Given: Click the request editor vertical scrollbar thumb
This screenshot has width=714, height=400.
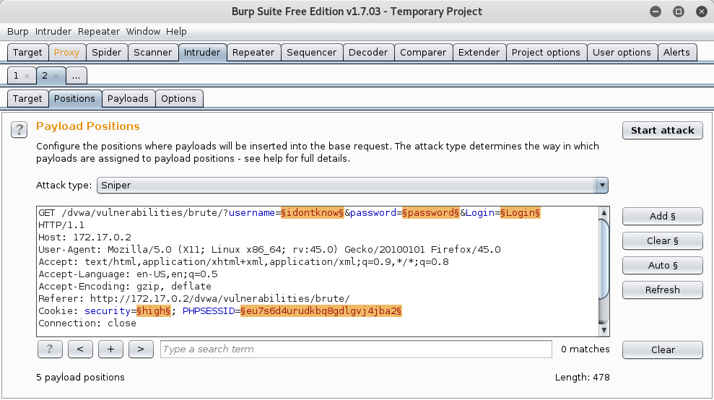Looking at the screenshot, I should coord(604,259).
